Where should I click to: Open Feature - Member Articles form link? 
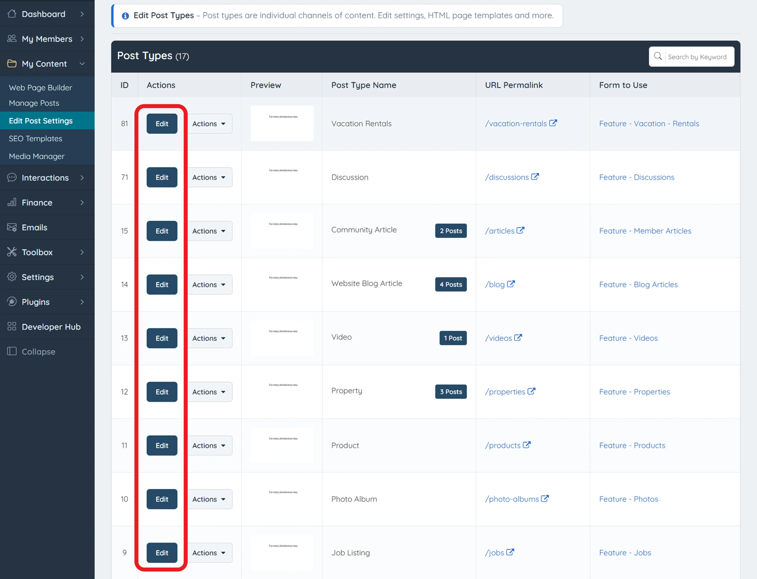(645, 231)
